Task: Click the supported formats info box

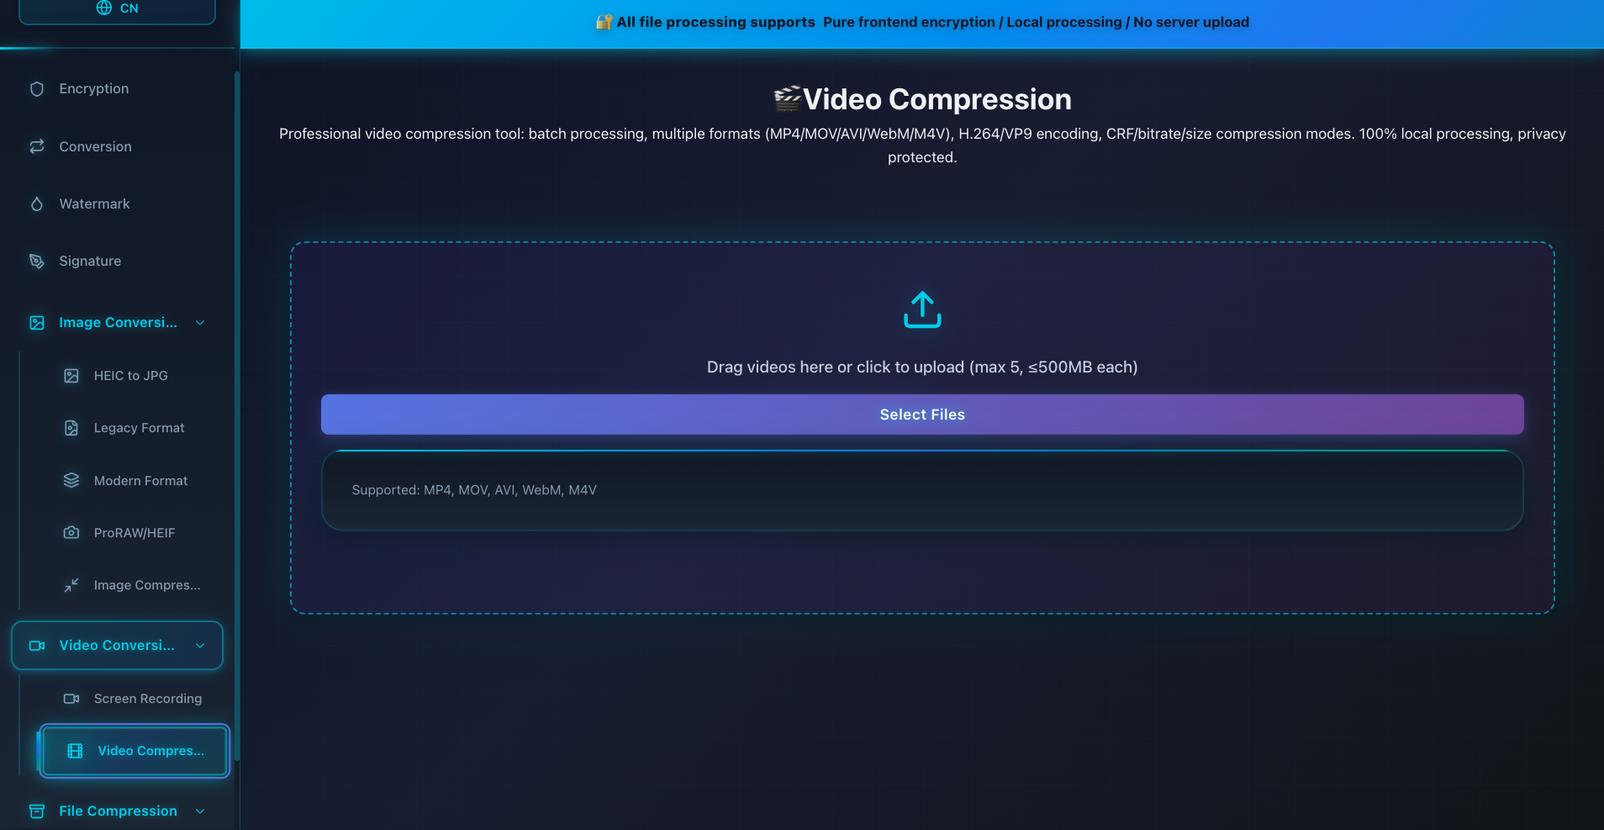Action: coord(922,490)
